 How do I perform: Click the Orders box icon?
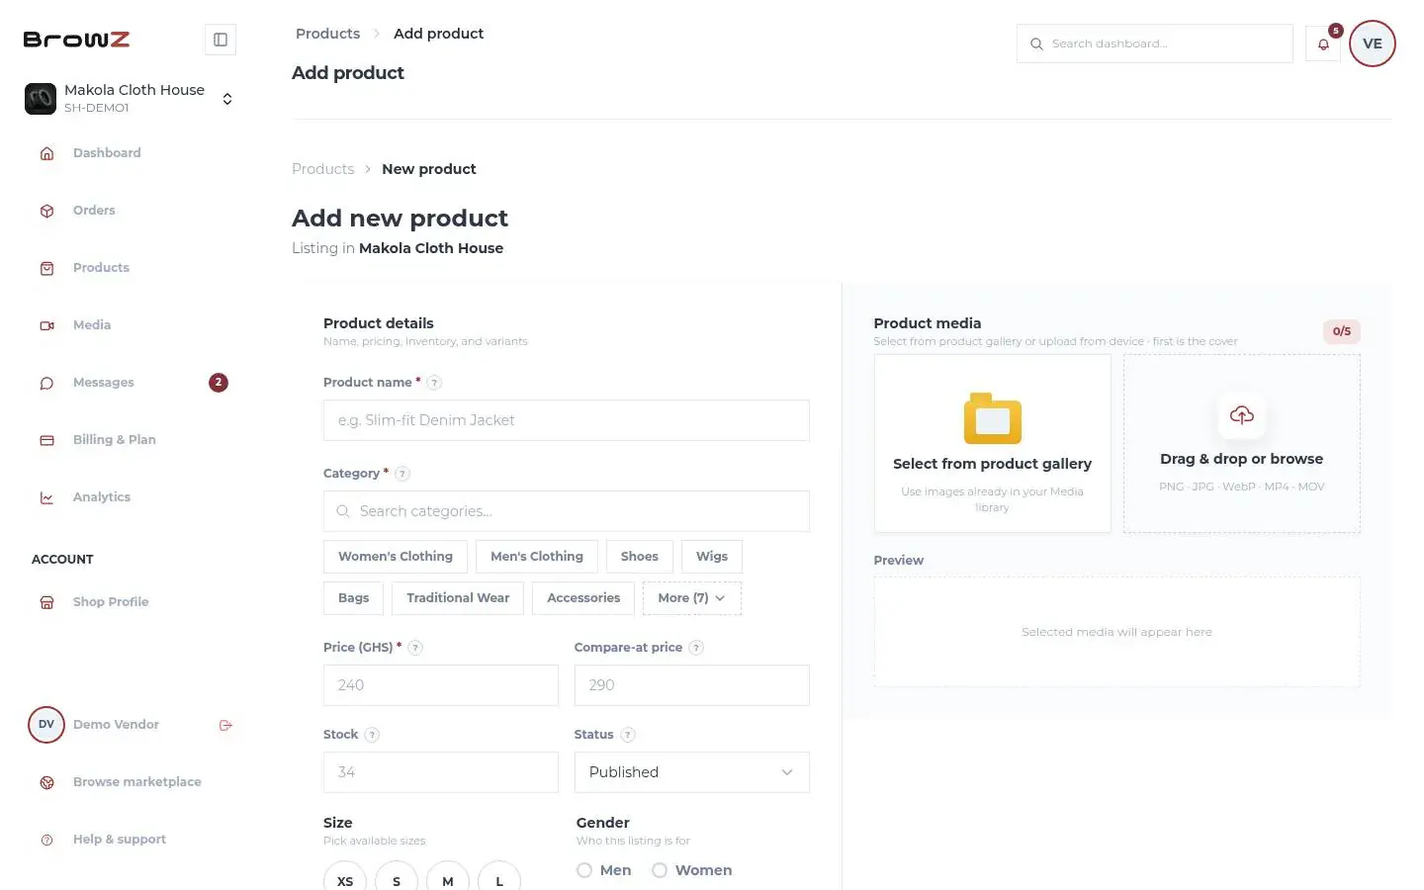pos(46,211)
